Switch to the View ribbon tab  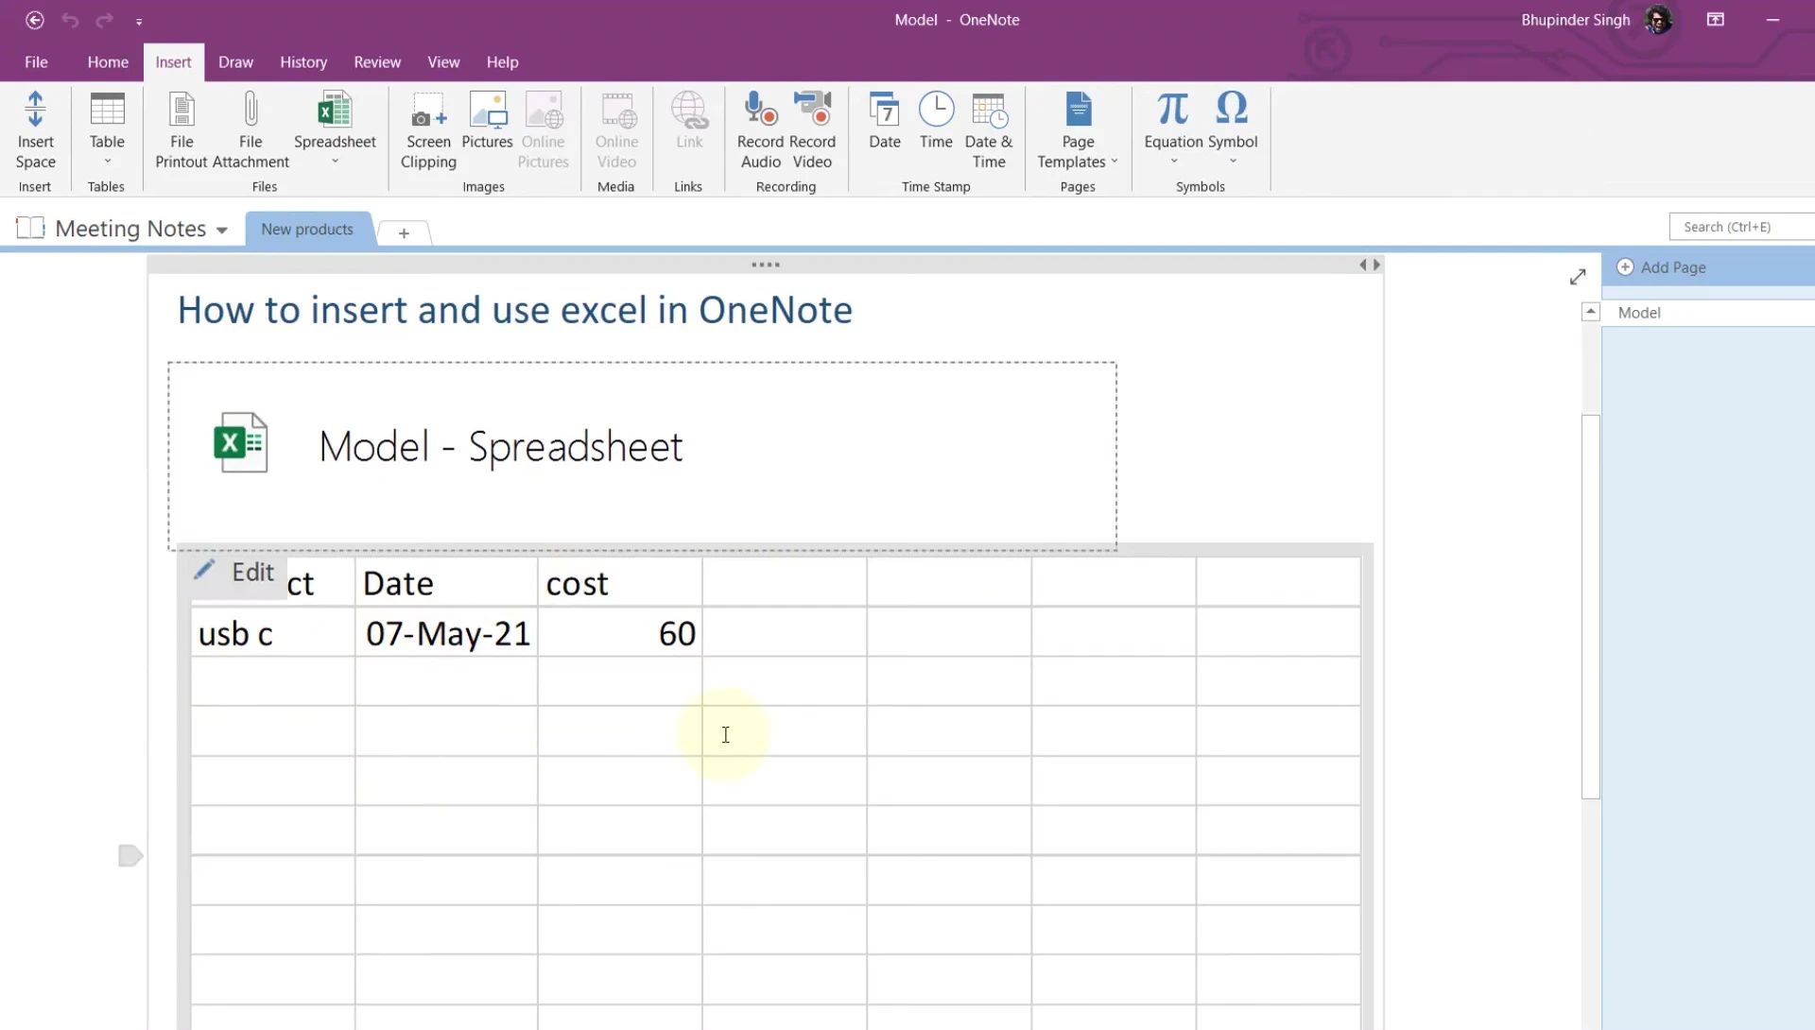click(443, 62)
